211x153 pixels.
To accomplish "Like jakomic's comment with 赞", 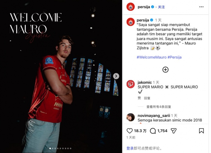I will [x=139, y=98].
